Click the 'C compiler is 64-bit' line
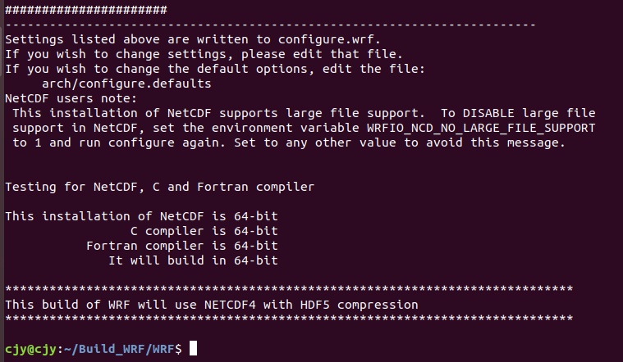The height and width of the screenshot is (362, 623). [x=204, y=231]
